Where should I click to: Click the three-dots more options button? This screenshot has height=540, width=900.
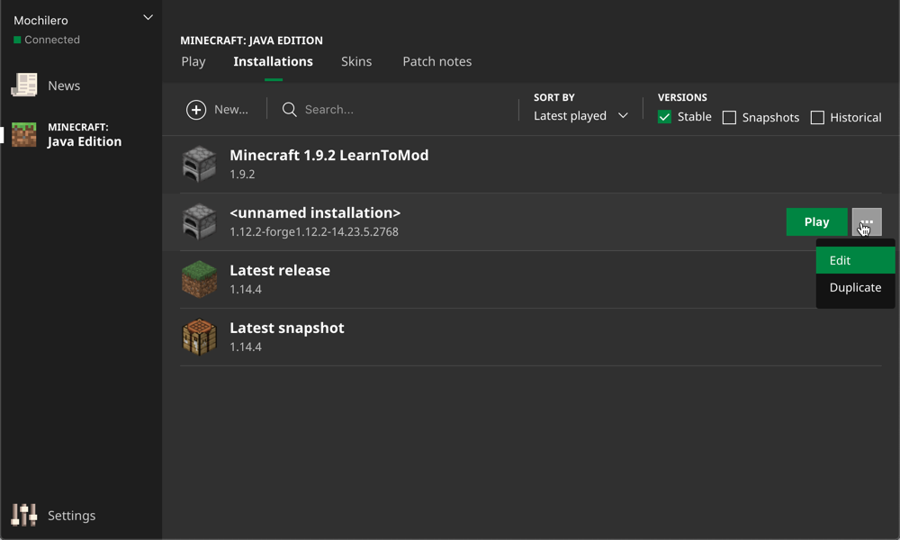[867, 222]
